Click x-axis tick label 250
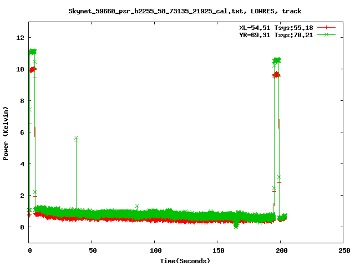 click(x=344, y=250)
